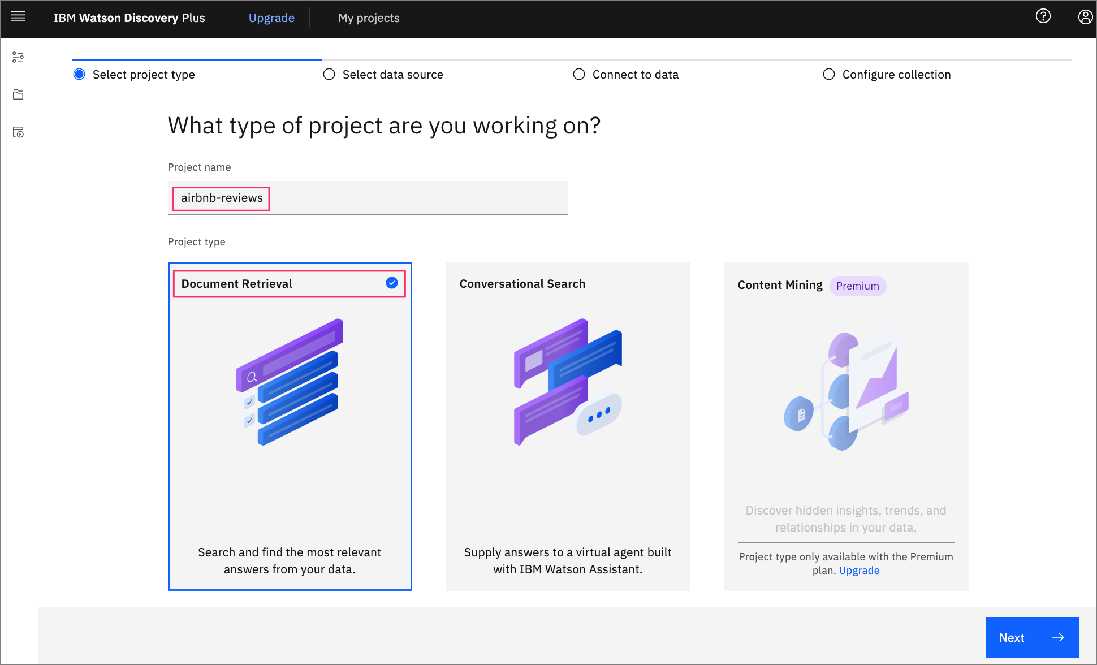
Task: Click the user account profile icon
Action: click(x=1085, y=17)
